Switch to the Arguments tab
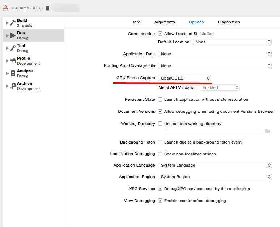Screen dimensions: 280x227 click(165, 22)
